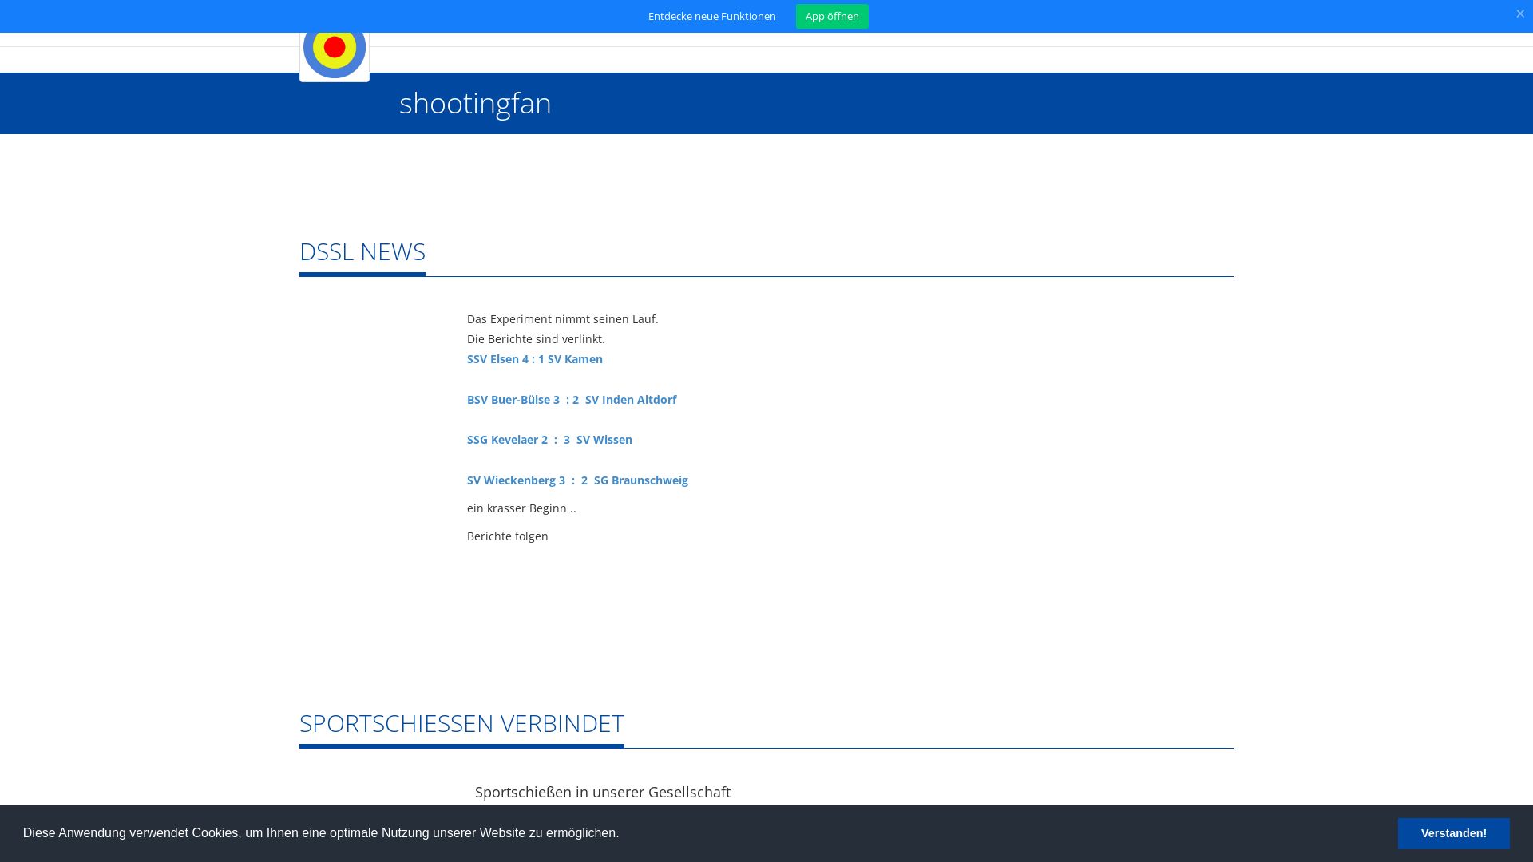
Task: Click the DSSL NEWS heading
Action: (x=362, y=251)
